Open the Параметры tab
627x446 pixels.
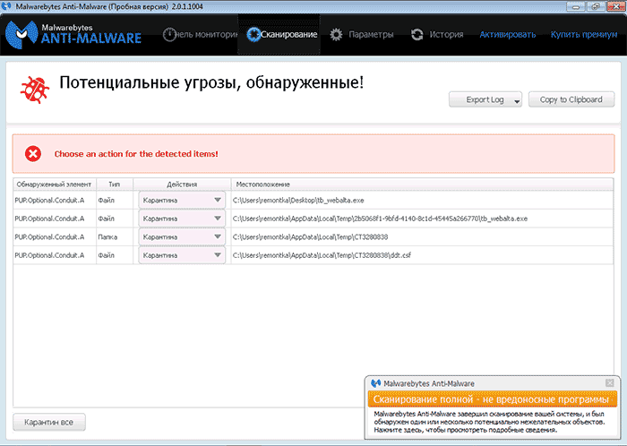(362, 35)
